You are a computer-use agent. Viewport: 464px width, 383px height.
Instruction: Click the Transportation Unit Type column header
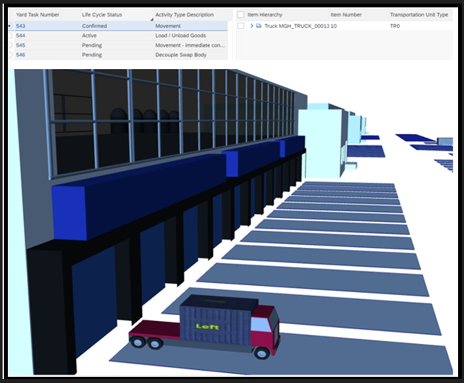coord(419,15)
